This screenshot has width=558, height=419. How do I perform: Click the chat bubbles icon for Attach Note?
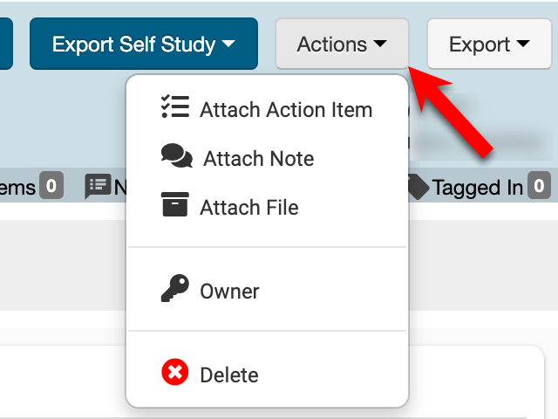[176, 158]
